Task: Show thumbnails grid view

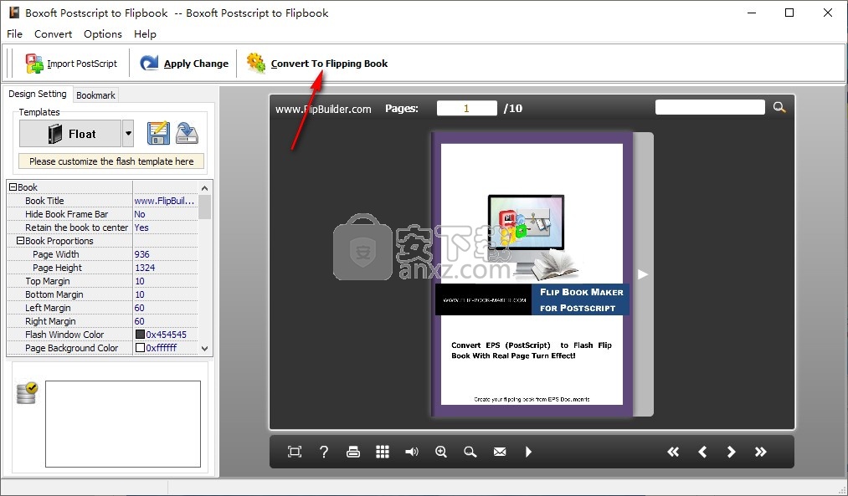Action: point(383,452)
